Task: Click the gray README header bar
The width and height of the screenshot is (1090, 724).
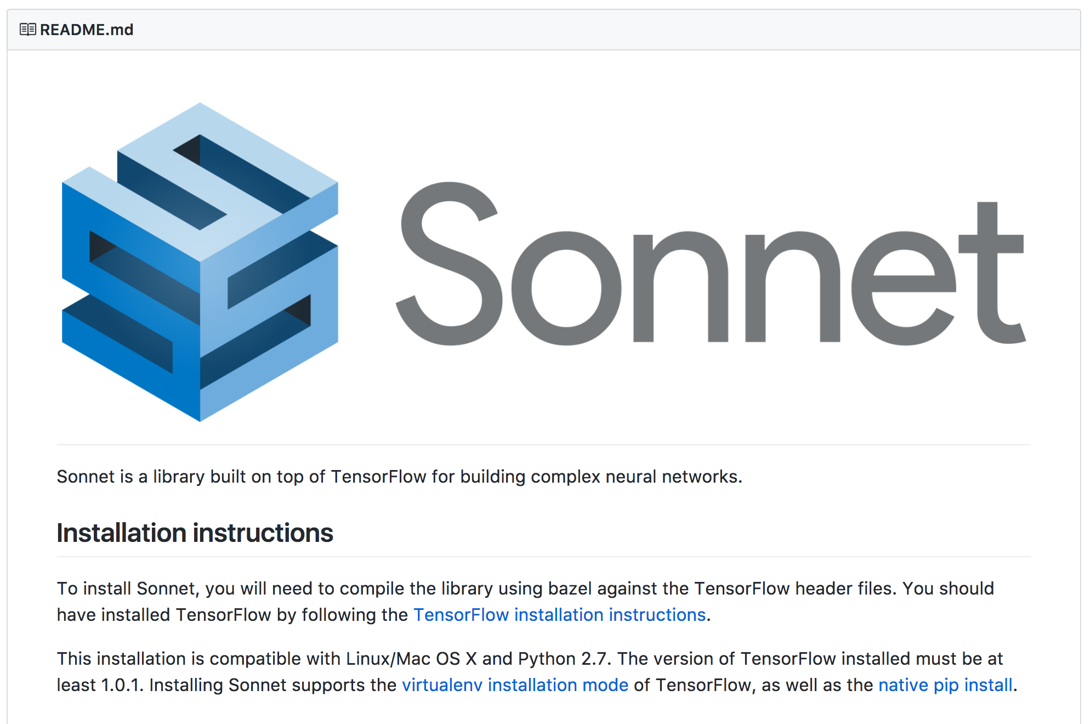Action: click(x=544, y=30)
